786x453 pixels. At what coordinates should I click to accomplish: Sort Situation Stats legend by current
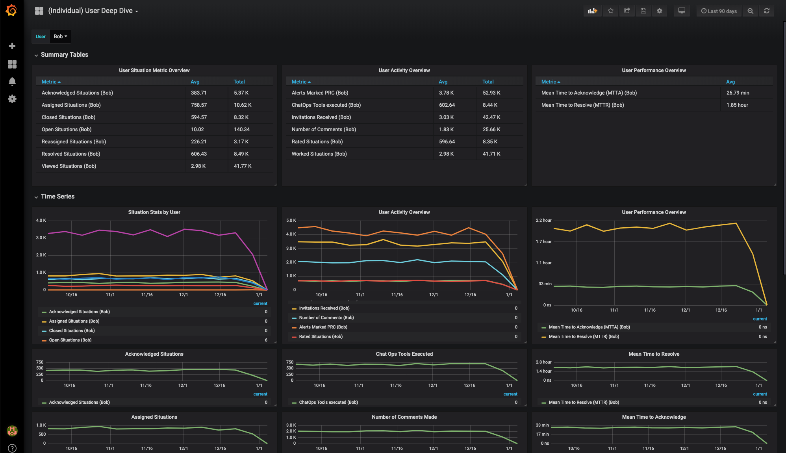(260, 304)
